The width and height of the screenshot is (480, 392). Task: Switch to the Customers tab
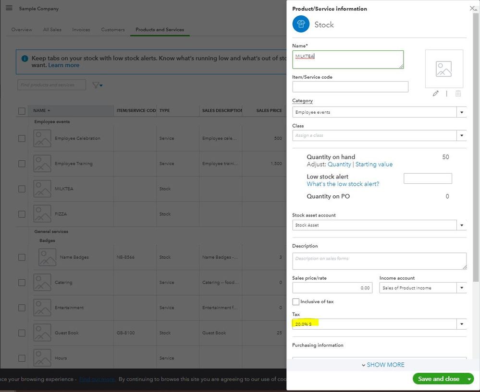click(x=113, y=30)
